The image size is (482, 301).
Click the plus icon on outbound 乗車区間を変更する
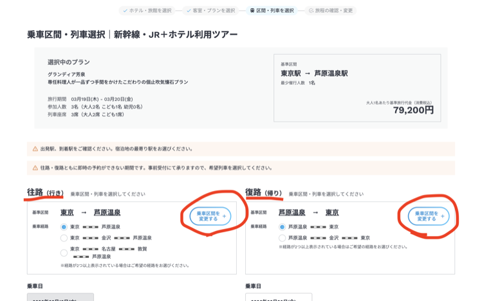(224, 216)
